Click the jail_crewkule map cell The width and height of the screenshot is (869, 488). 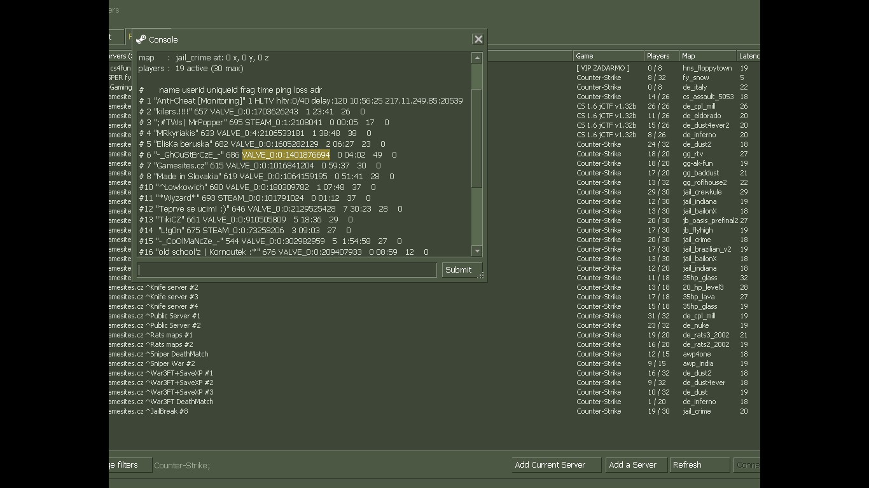click(702, 192)
